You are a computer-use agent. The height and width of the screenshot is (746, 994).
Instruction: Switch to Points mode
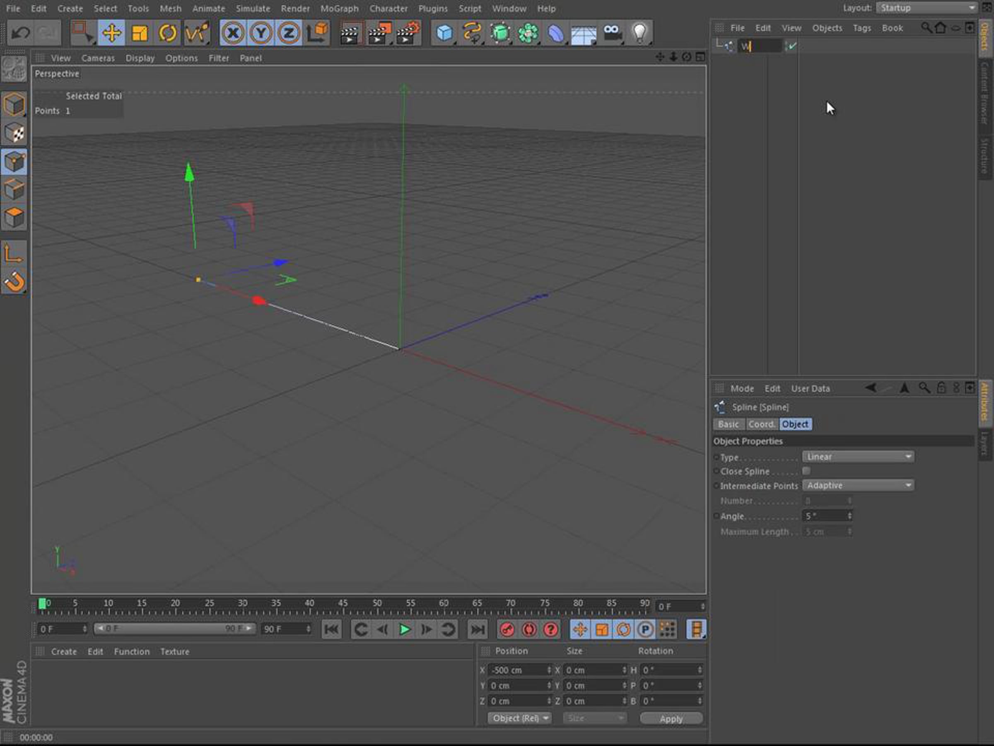[14, 162]
